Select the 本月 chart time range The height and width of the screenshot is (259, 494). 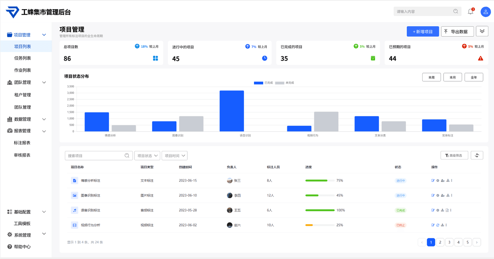(x=453, y=77)
